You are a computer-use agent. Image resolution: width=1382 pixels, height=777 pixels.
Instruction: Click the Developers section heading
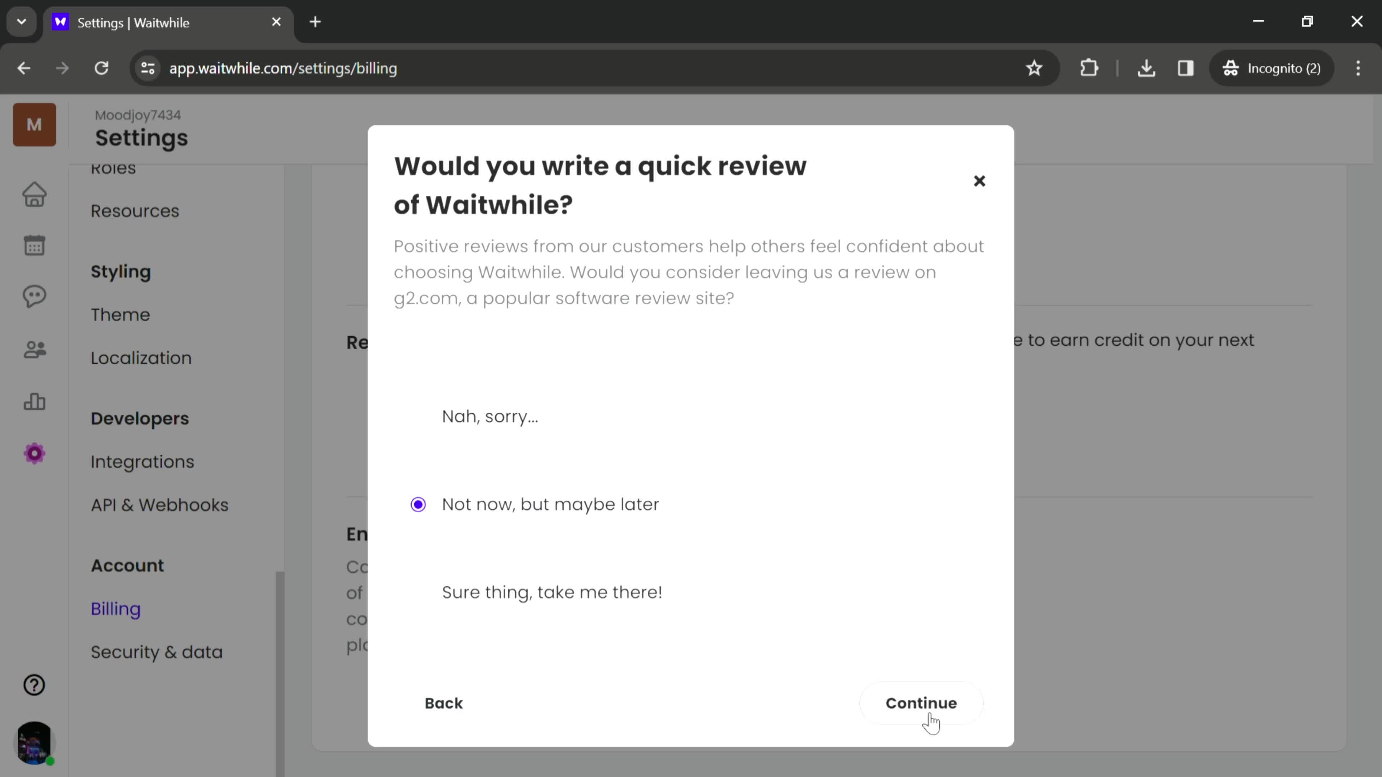pos(140,418)
